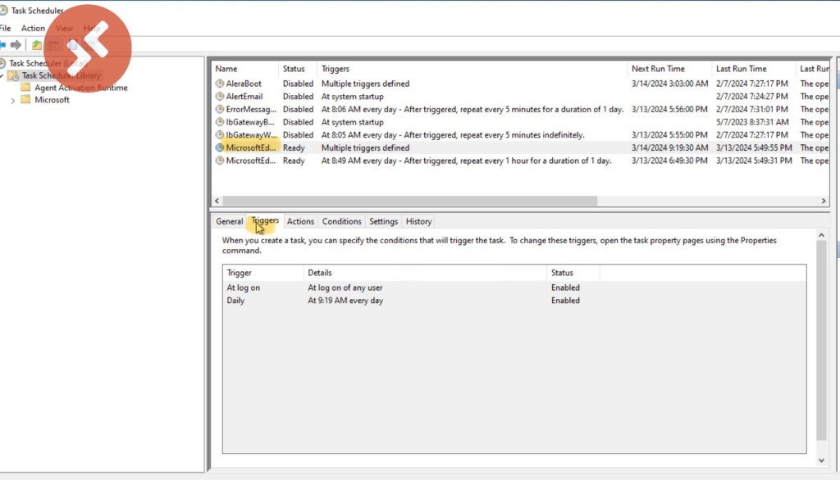Screen dimensions: 840x480
Task: Switch to the History tab
Action: pyautogui.click(x=418, y=221)
